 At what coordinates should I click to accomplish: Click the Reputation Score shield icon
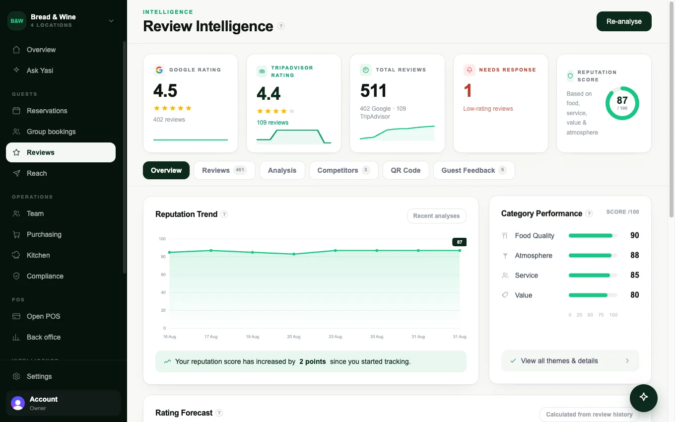coord(570,76)
